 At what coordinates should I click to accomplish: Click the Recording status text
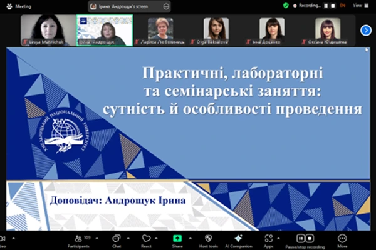pos(310,6)
